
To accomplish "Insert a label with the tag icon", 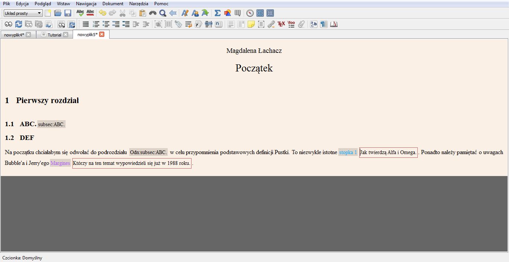I will click(178, 24).
